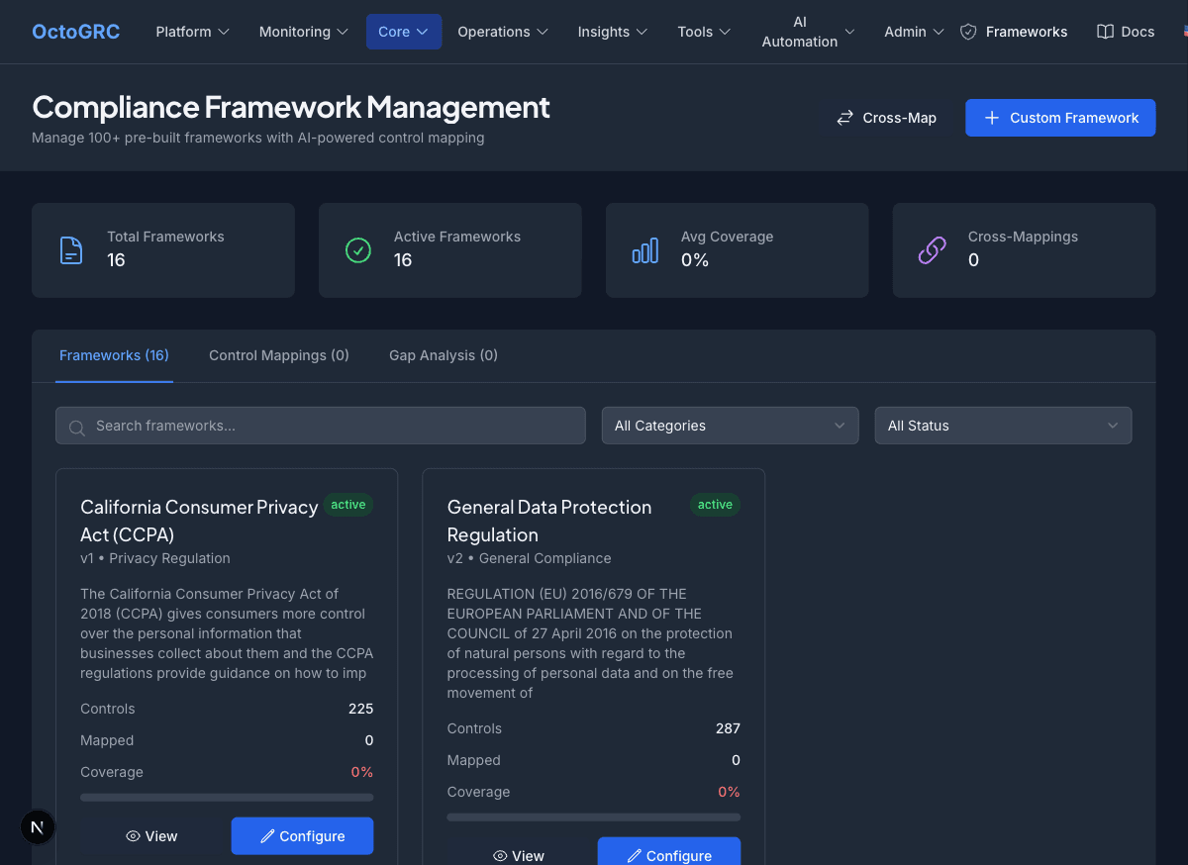Screen dimensions: 1188x865
Task: Click the Custom Framework button
Action: coord(1060,118)
